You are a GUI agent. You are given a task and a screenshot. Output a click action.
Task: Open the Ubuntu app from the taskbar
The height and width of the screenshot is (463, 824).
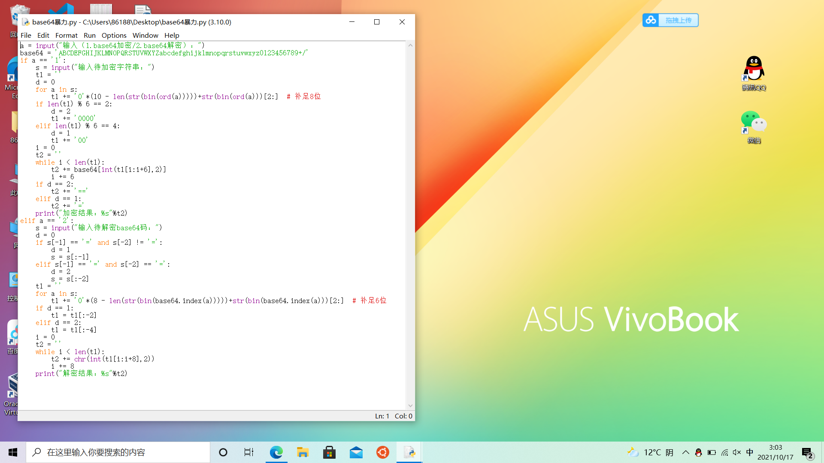point(382,452)
